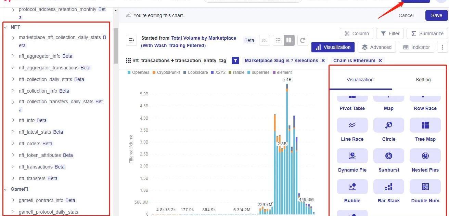This screenshot has height=216, width=449.
Task: Click the CryptoPunks legend color swatch
Action: click(154, 72)
